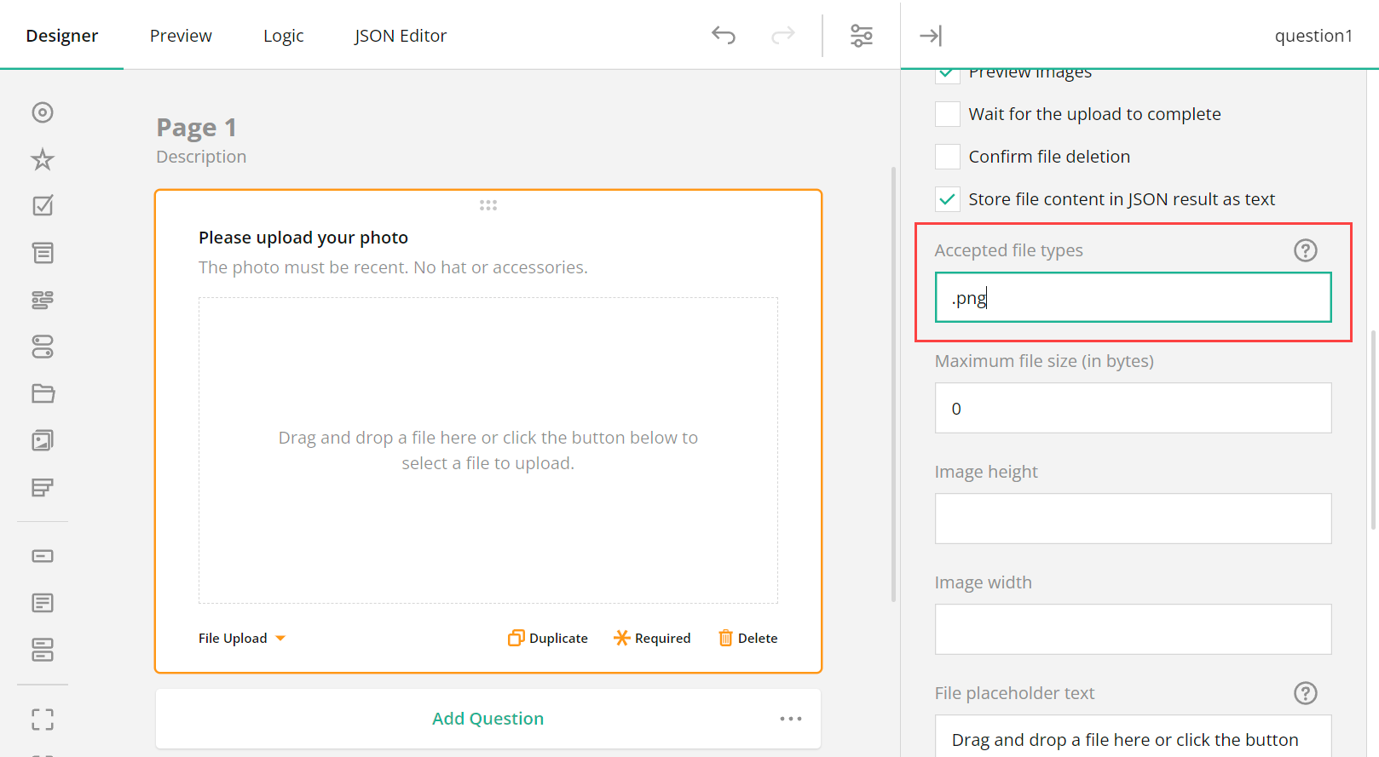Add a Rating Scale question from toolbox
1379x757 pixels.
(43, 159)
